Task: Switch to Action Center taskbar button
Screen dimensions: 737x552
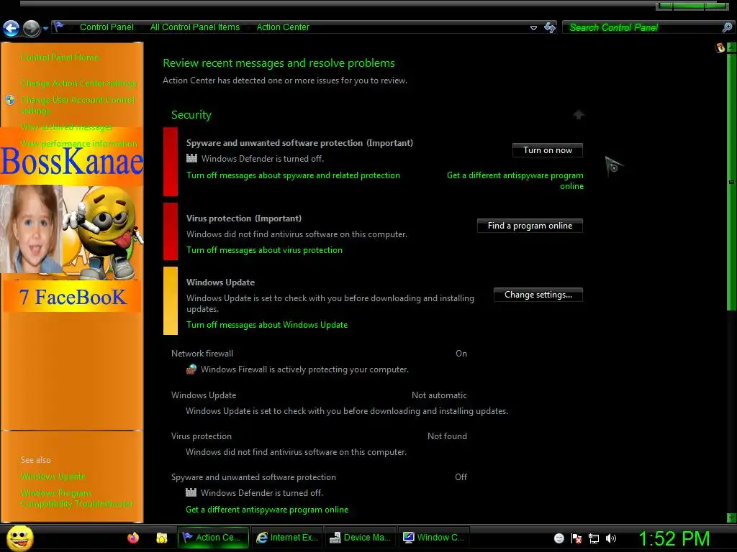Action: coord(213,538)
